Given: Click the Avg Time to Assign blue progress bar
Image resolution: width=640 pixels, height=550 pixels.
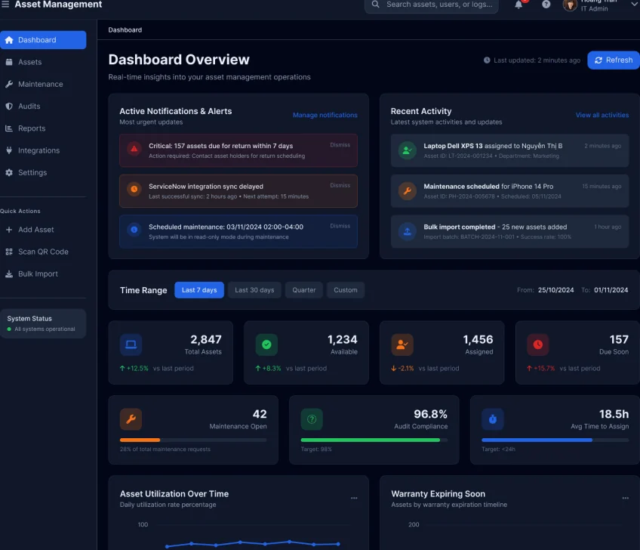Looking at the screenshot, I should point(537,440).
